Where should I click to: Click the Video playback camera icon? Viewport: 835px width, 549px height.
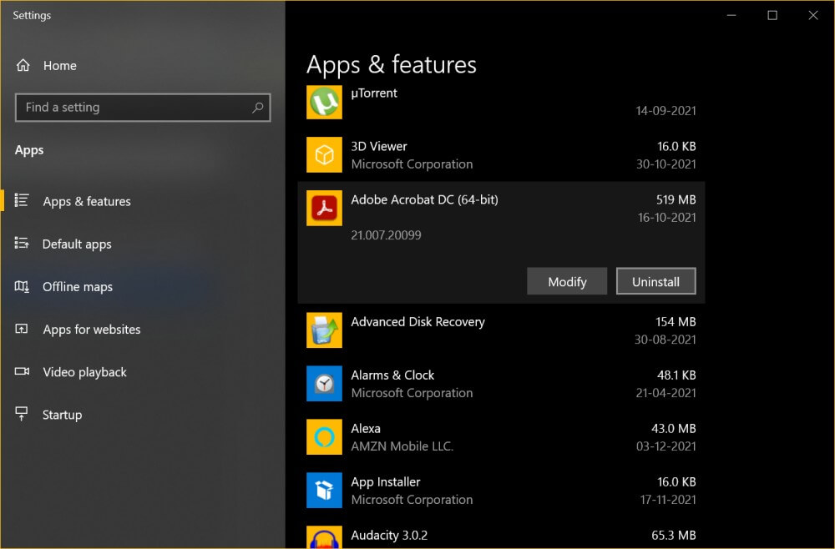point(22,371)
